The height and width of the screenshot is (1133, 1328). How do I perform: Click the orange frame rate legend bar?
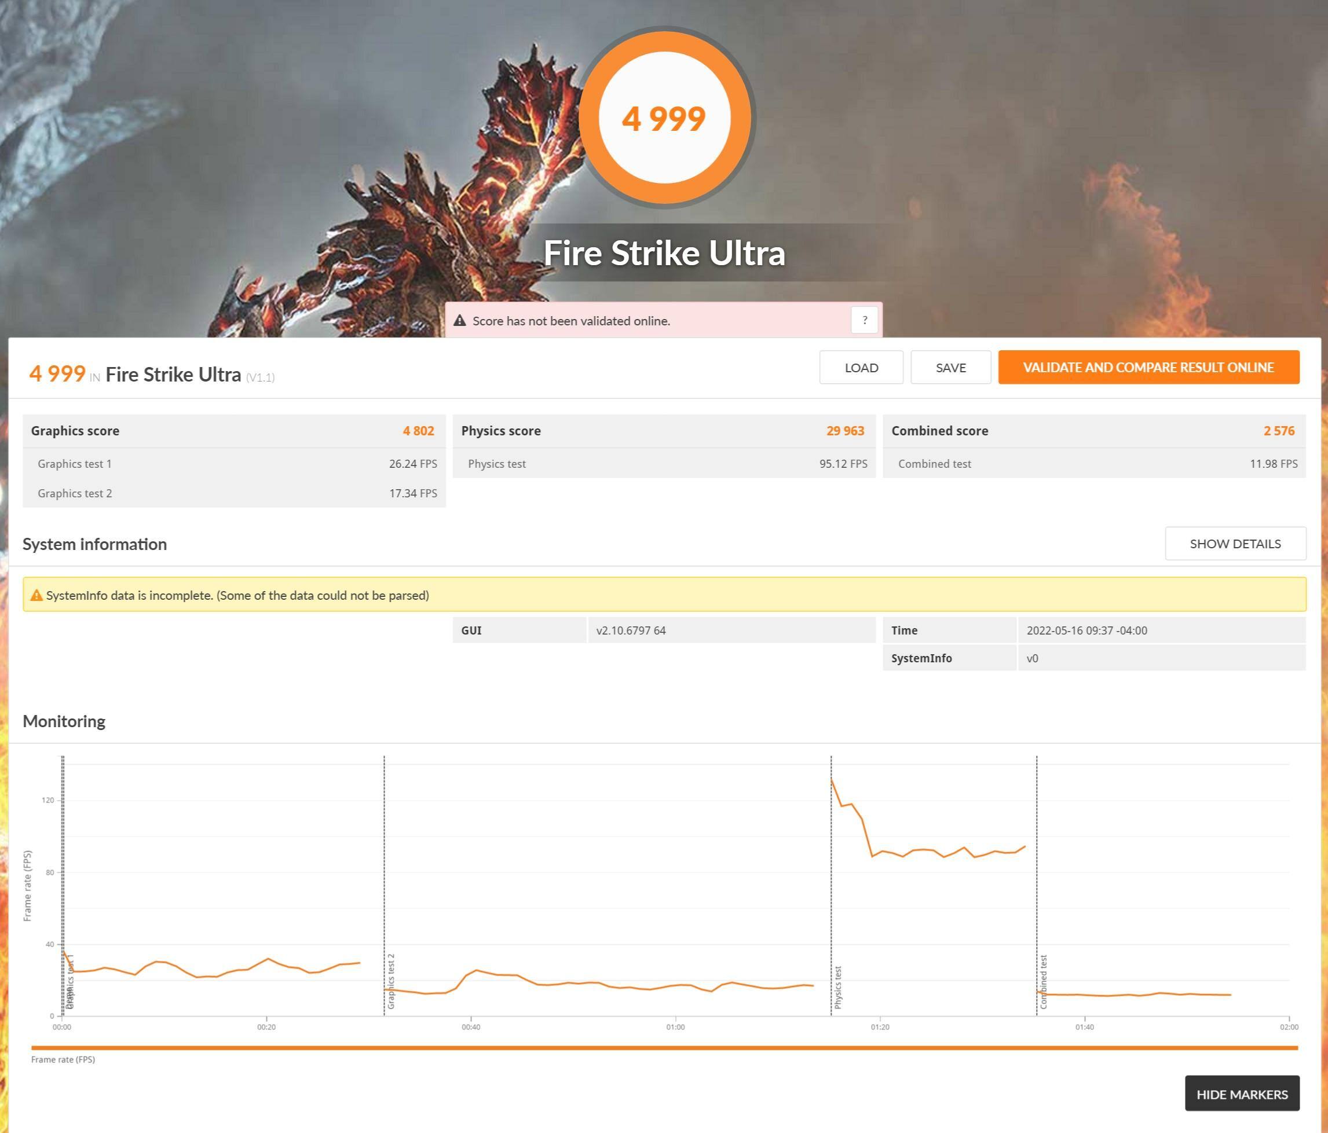pos(664,1048)
